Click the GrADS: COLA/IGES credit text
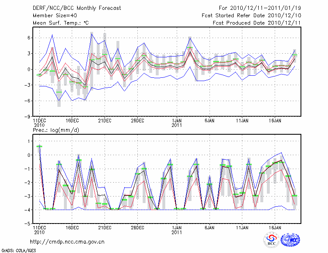328x253 pixels. click(x=18, y=250)
